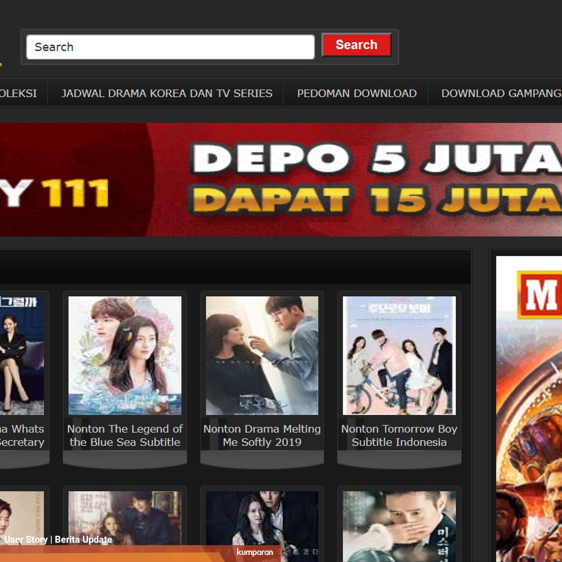Follow the Whats Secretary title link

(22, 436)
